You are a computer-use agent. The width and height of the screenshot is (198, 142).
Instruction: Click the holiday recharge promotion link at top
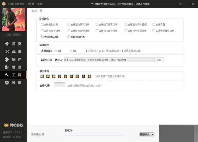pyautogui.click(x=120, y=4)
